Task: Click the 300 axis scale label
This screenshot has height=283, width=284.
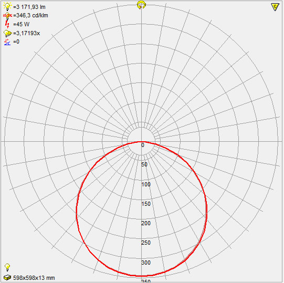Action: click(146, 263)
